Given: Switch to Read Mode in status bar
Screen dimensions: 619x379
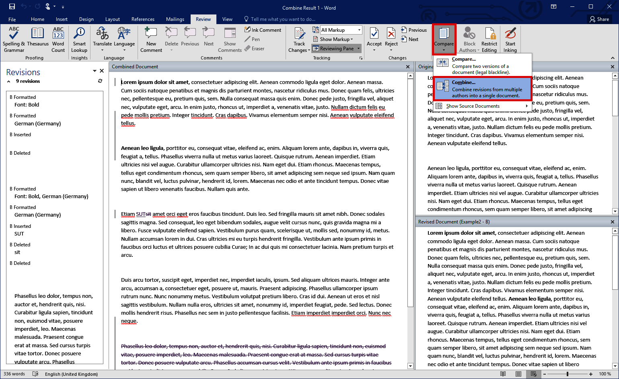Looking at the screenshot, I should point(503,374).
